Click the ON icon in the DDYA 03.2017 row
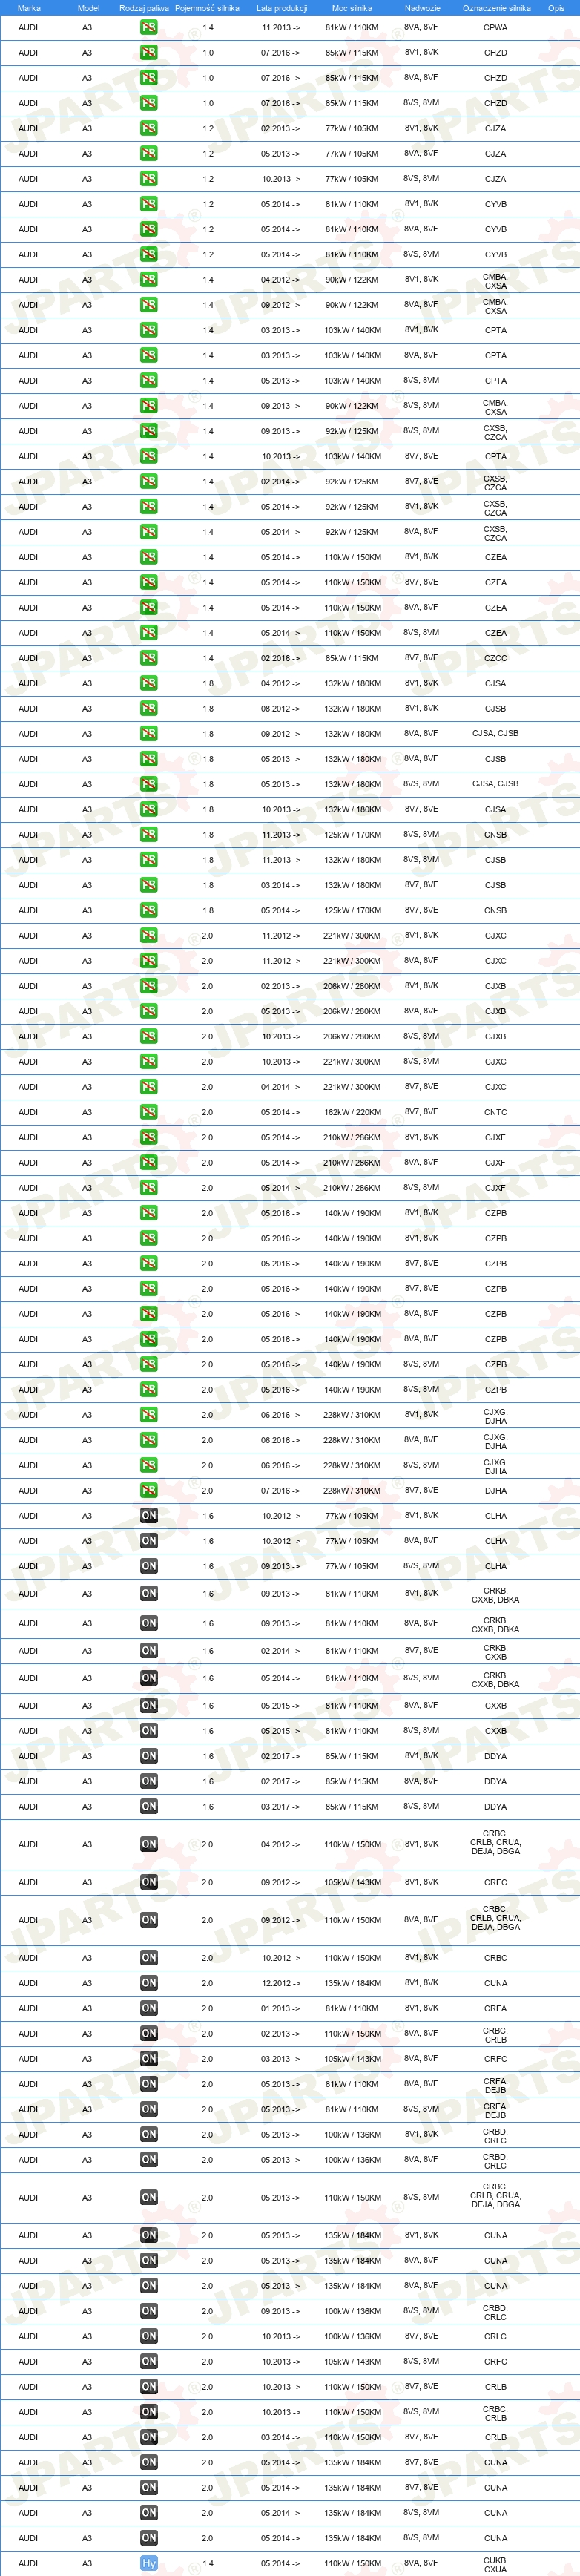Image resolution: width=580 pixels, height=2576 pixels. [148, 1806]
